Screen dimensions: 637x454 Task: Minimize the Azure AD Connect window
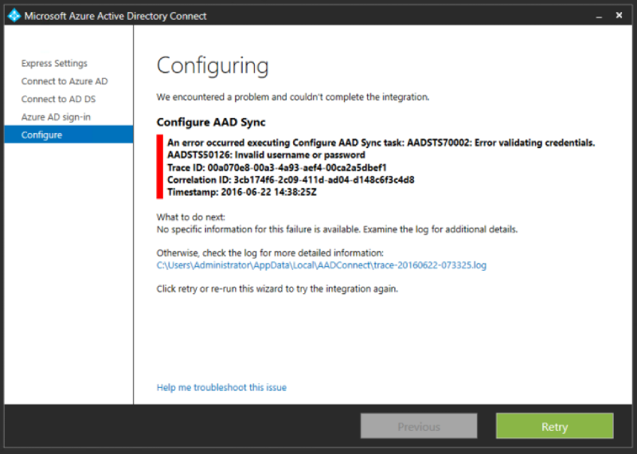[x=599, y=16]
